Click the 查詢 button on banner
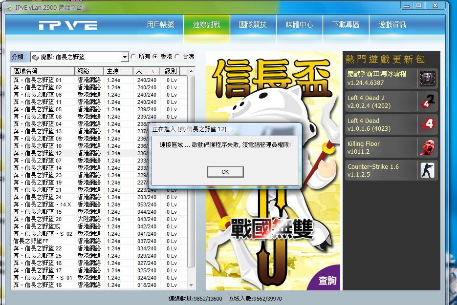This screenshot has height=305, width=457. coord(327,281)
